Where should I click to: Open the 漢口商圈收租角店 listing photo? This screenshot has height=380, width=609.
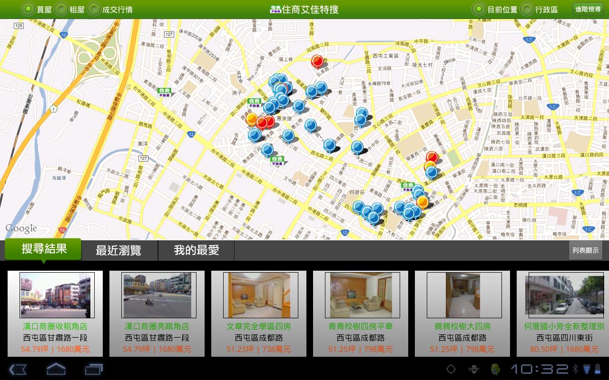tap(57, 295)
